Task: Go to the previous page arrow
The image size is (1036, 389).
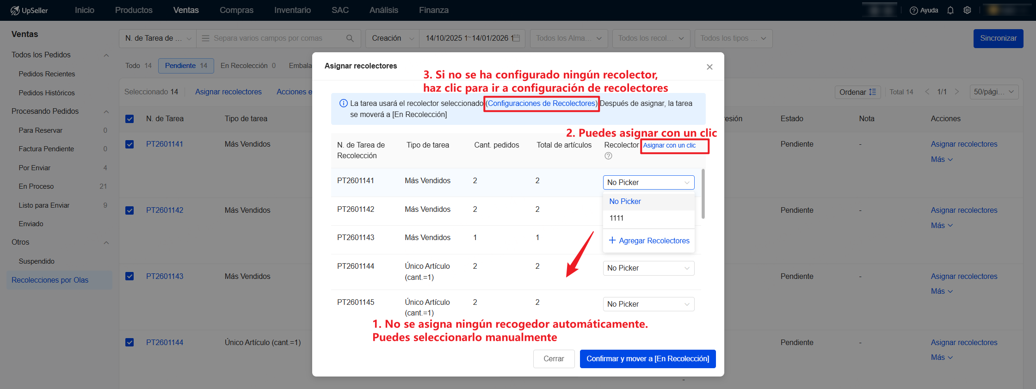Action: click(927, 92)
